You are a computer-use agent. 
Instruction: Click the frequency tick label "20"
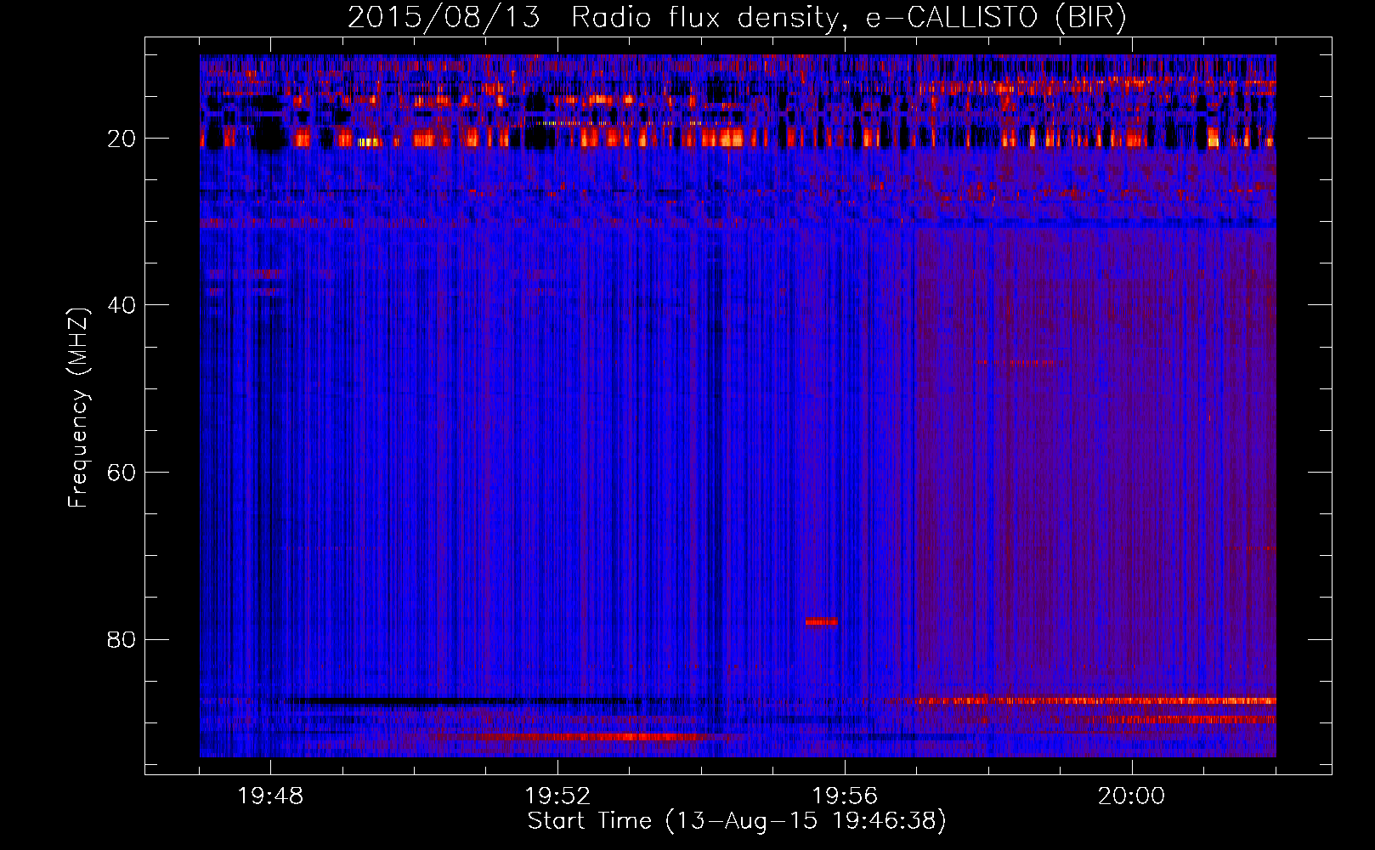coord(122,139)
